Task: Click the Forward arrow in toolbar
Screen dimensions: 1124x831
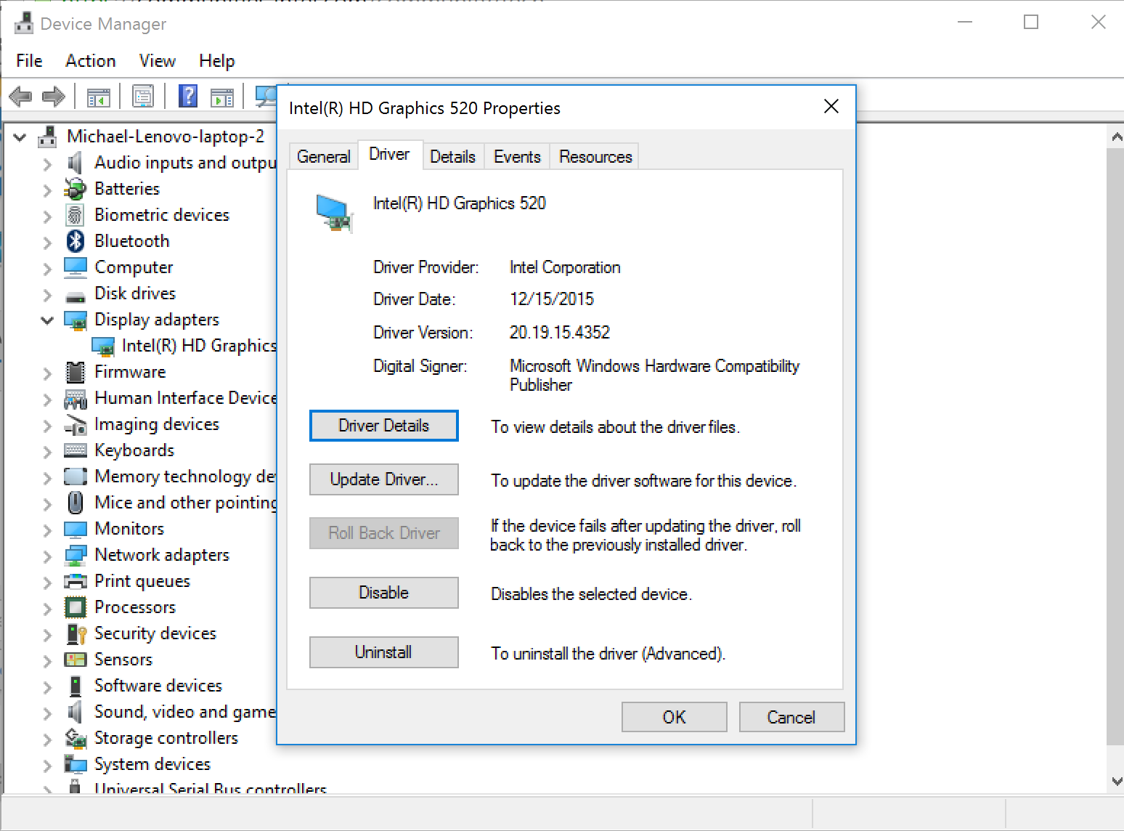Action: (x=54, y=96)
